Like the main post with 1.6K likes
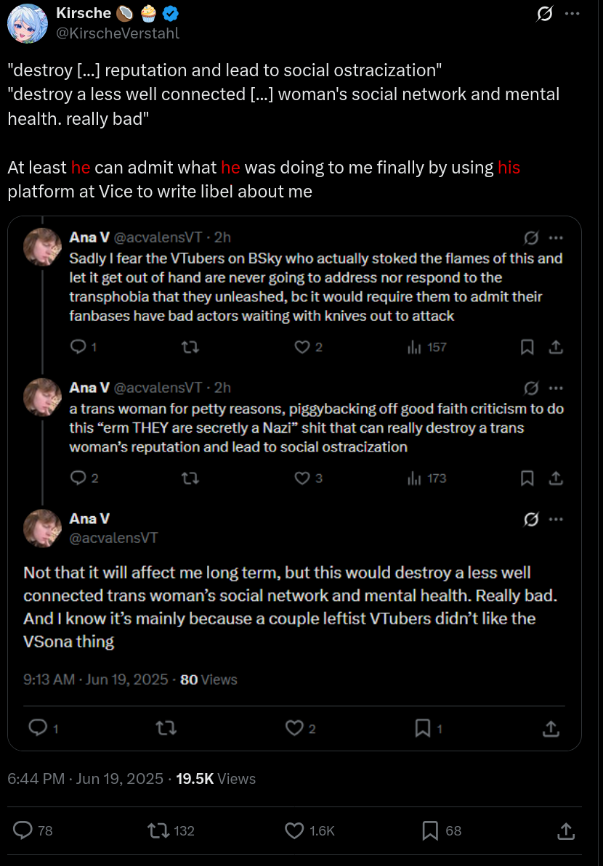603x866 pixels. pos(294,830)
